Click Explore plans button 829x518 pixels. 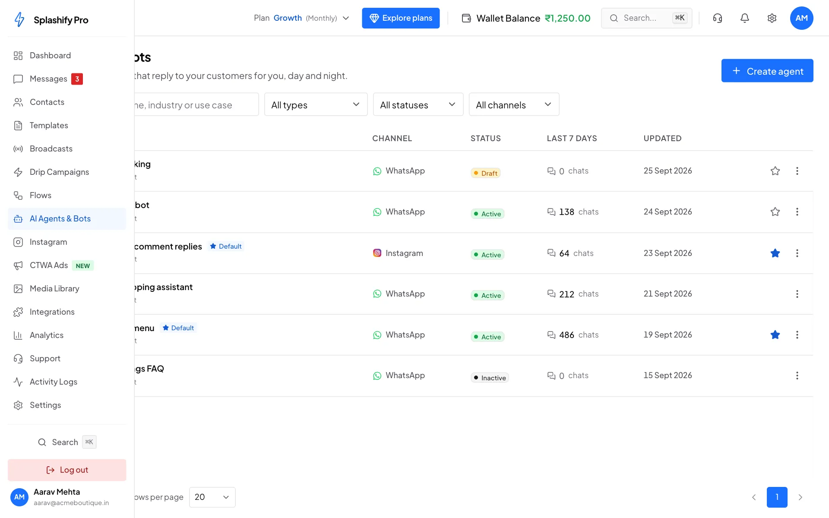(401, 18)
